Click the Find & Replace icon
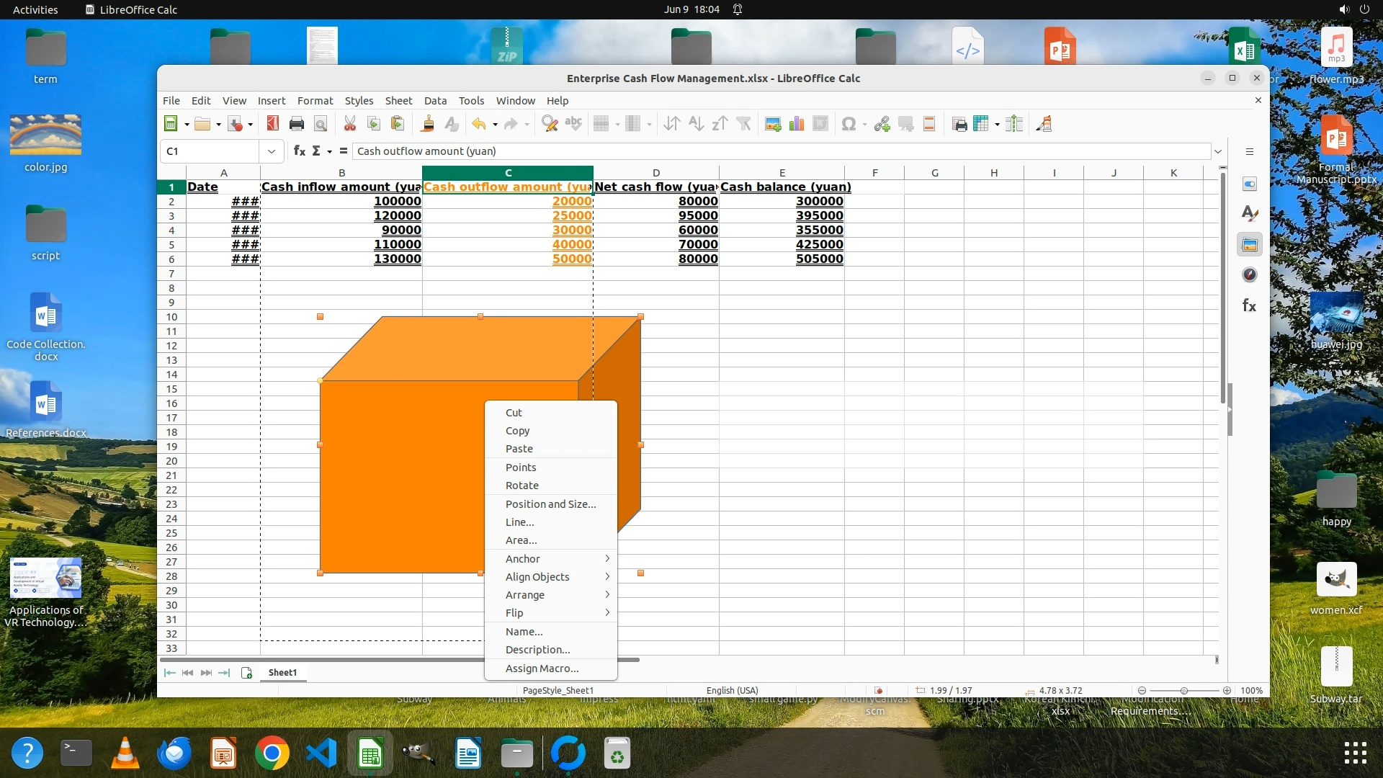 click(550, 124)
